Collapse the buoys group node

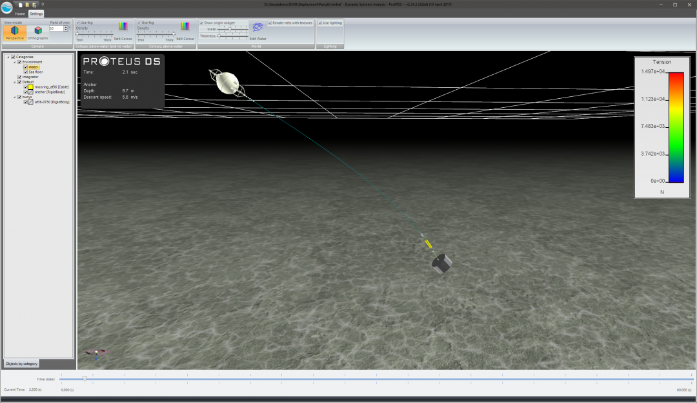pyautogui.click(x=14, y=98)
